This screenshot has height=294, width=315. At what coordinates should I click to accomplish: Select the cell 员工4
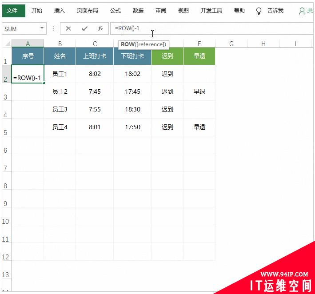pos(60,127)
